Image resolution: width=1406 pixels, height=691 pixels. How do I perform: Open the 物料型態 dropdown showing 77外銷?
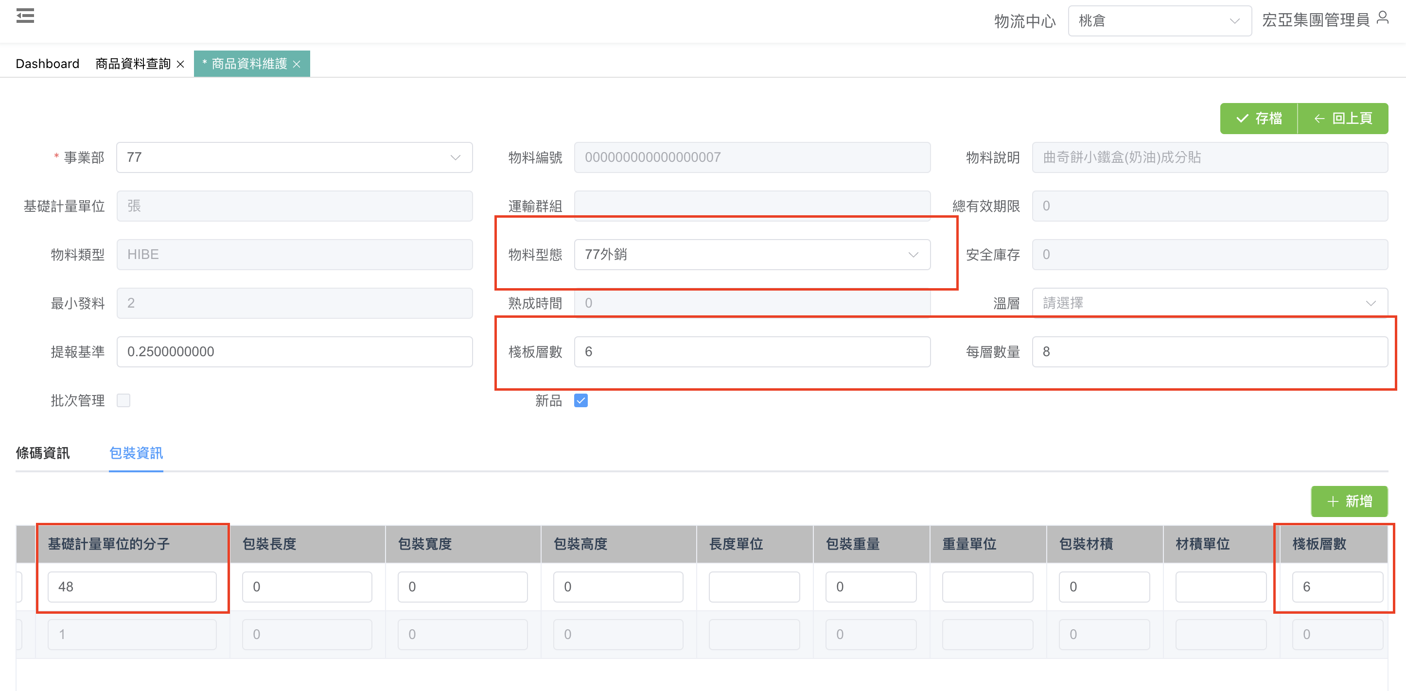click(x=752, y=255)
